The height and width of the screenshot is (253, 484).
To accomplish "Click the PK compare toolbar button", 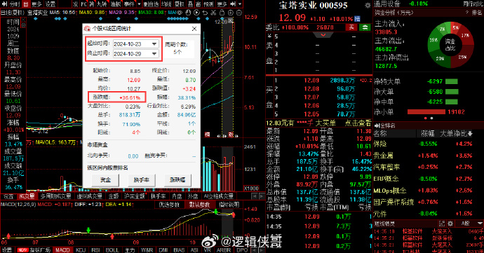I will click(x=84, y=4).
